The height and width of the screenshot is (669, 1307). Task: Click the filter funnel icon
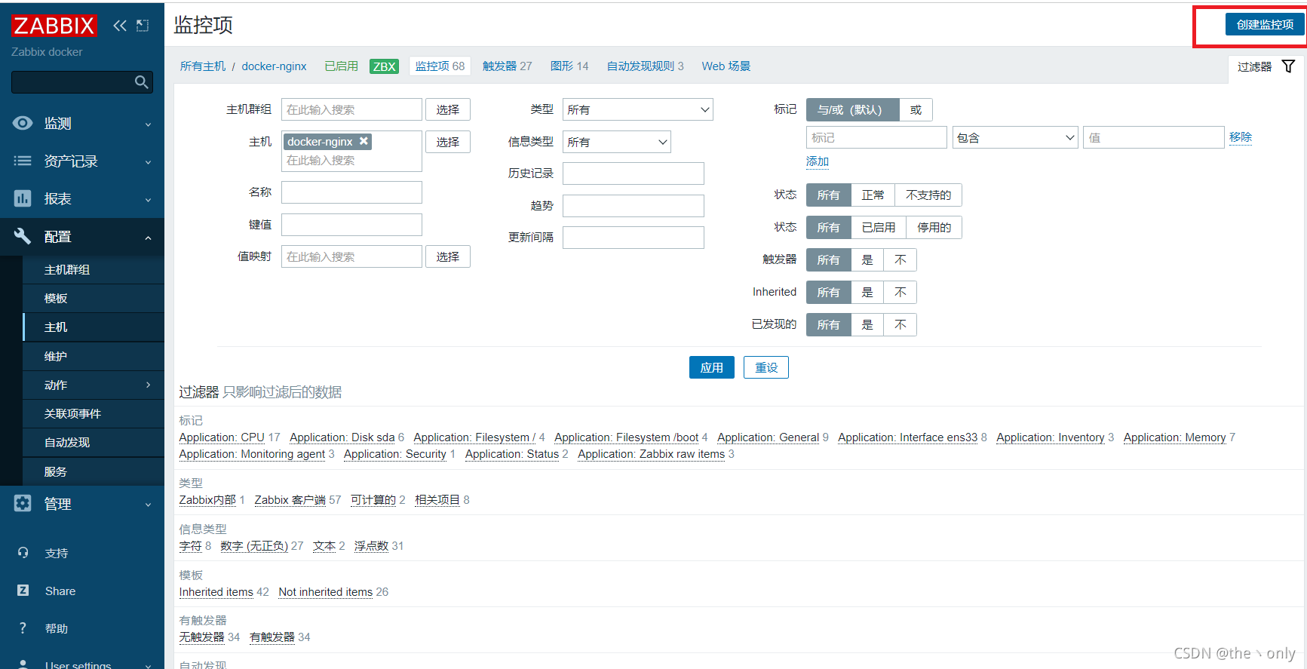[1289, 66]
